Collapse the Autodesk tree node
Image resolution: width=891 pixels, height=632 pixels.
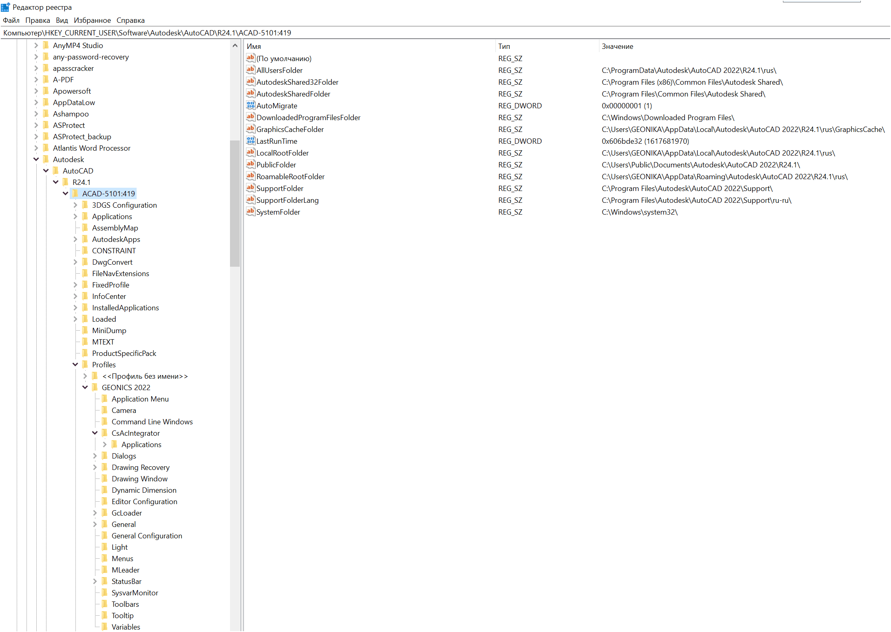[x=36, y=159]
